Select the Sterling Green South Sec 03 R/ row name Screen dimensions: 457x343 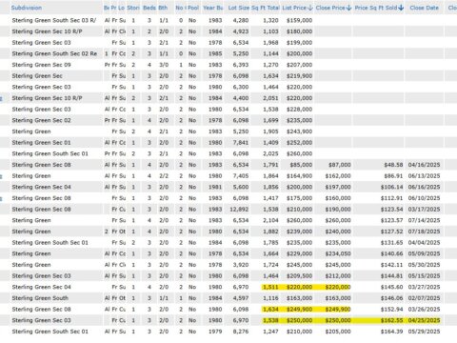[x=54, y=20]
